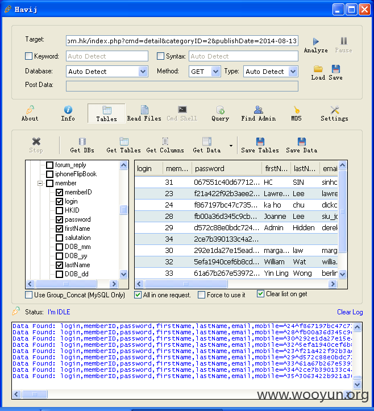
Task: Uncheck Clear list on get
Action: point(260,294)
